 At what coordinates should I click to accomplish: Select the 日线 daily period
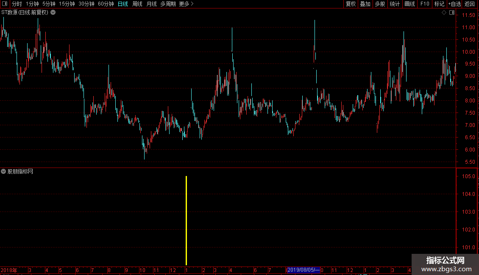tap(123, 4)
